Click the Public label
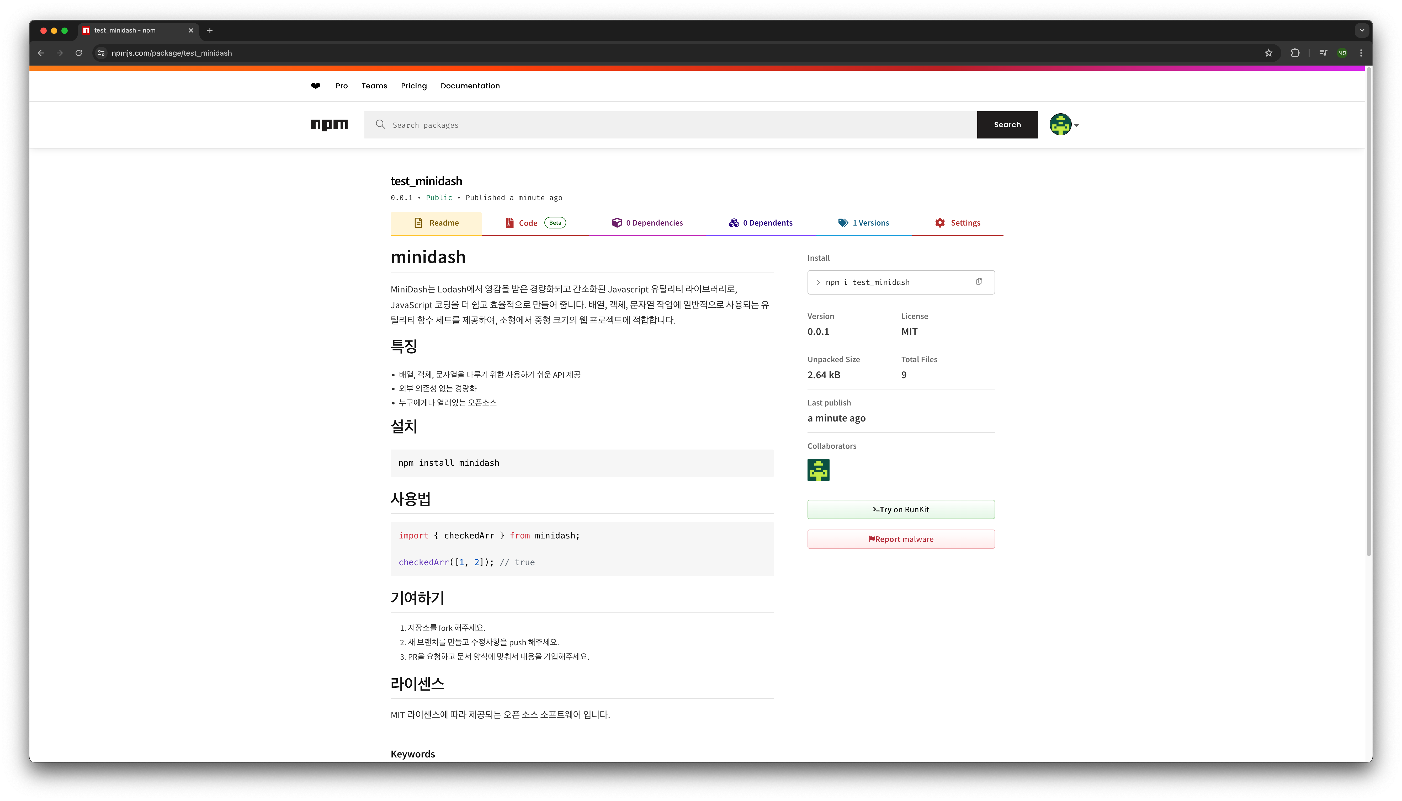The width and height of the screenshot is (1402, 801). [x=439, y=197]
